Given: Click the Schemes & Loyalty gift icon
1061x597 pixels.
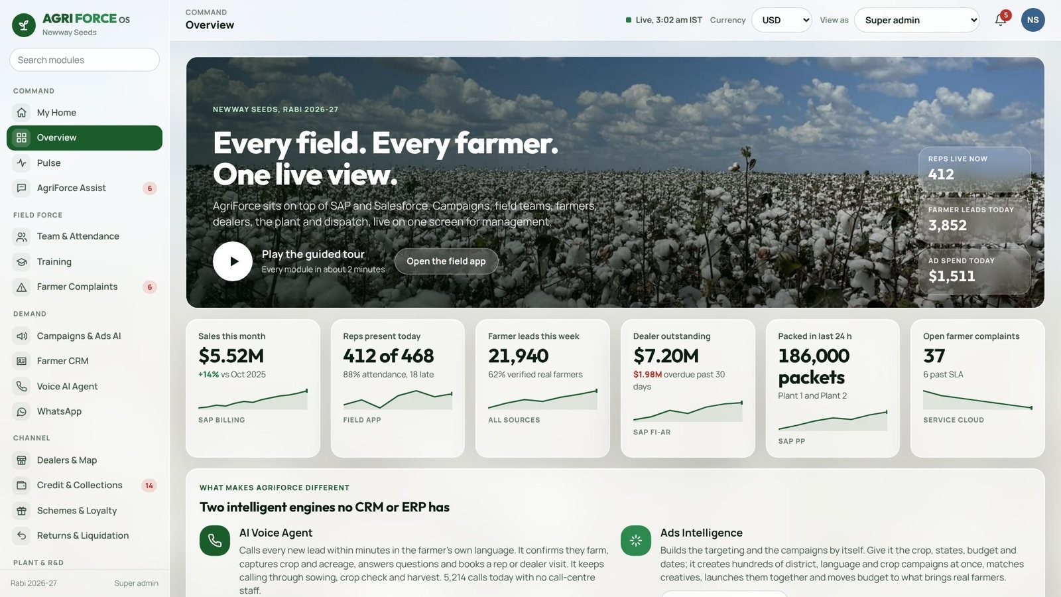Looking at the screenshot, I should [22, 511].
